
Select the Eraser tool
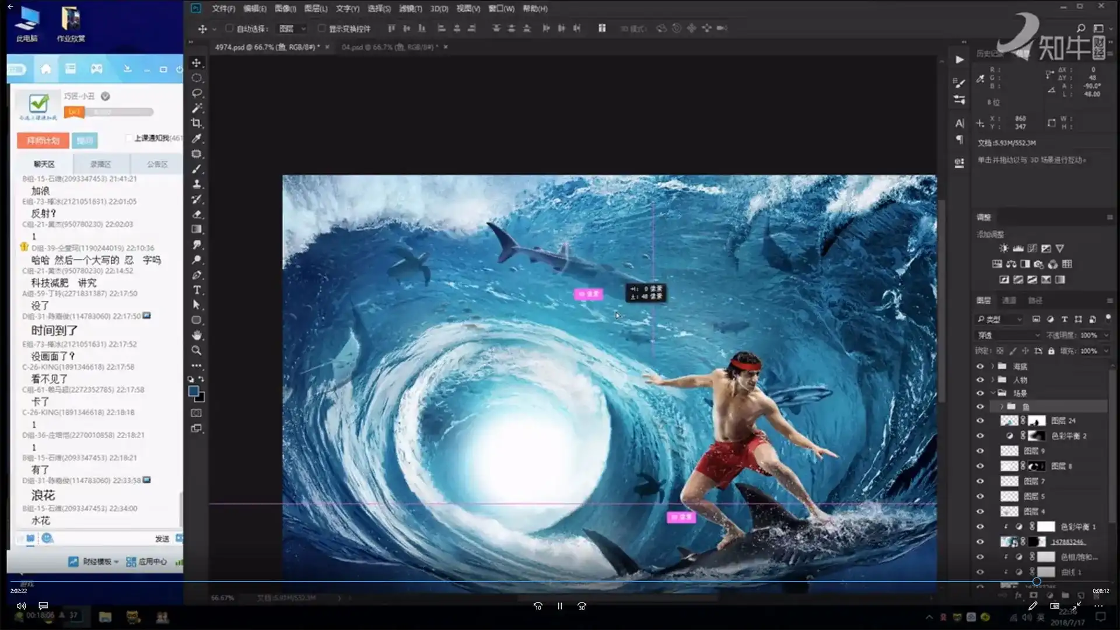pos(197,214)
